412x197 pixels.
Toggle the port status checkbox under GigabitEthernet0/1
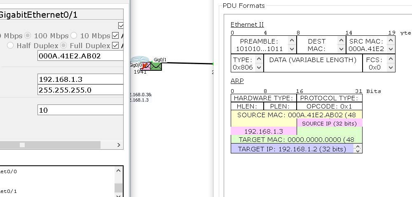tap(121, 25)
